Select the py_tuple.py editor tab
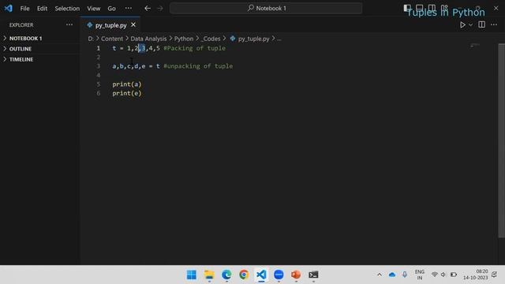The height and width of the screenshot is (284, 505). (x=110, y=25)
